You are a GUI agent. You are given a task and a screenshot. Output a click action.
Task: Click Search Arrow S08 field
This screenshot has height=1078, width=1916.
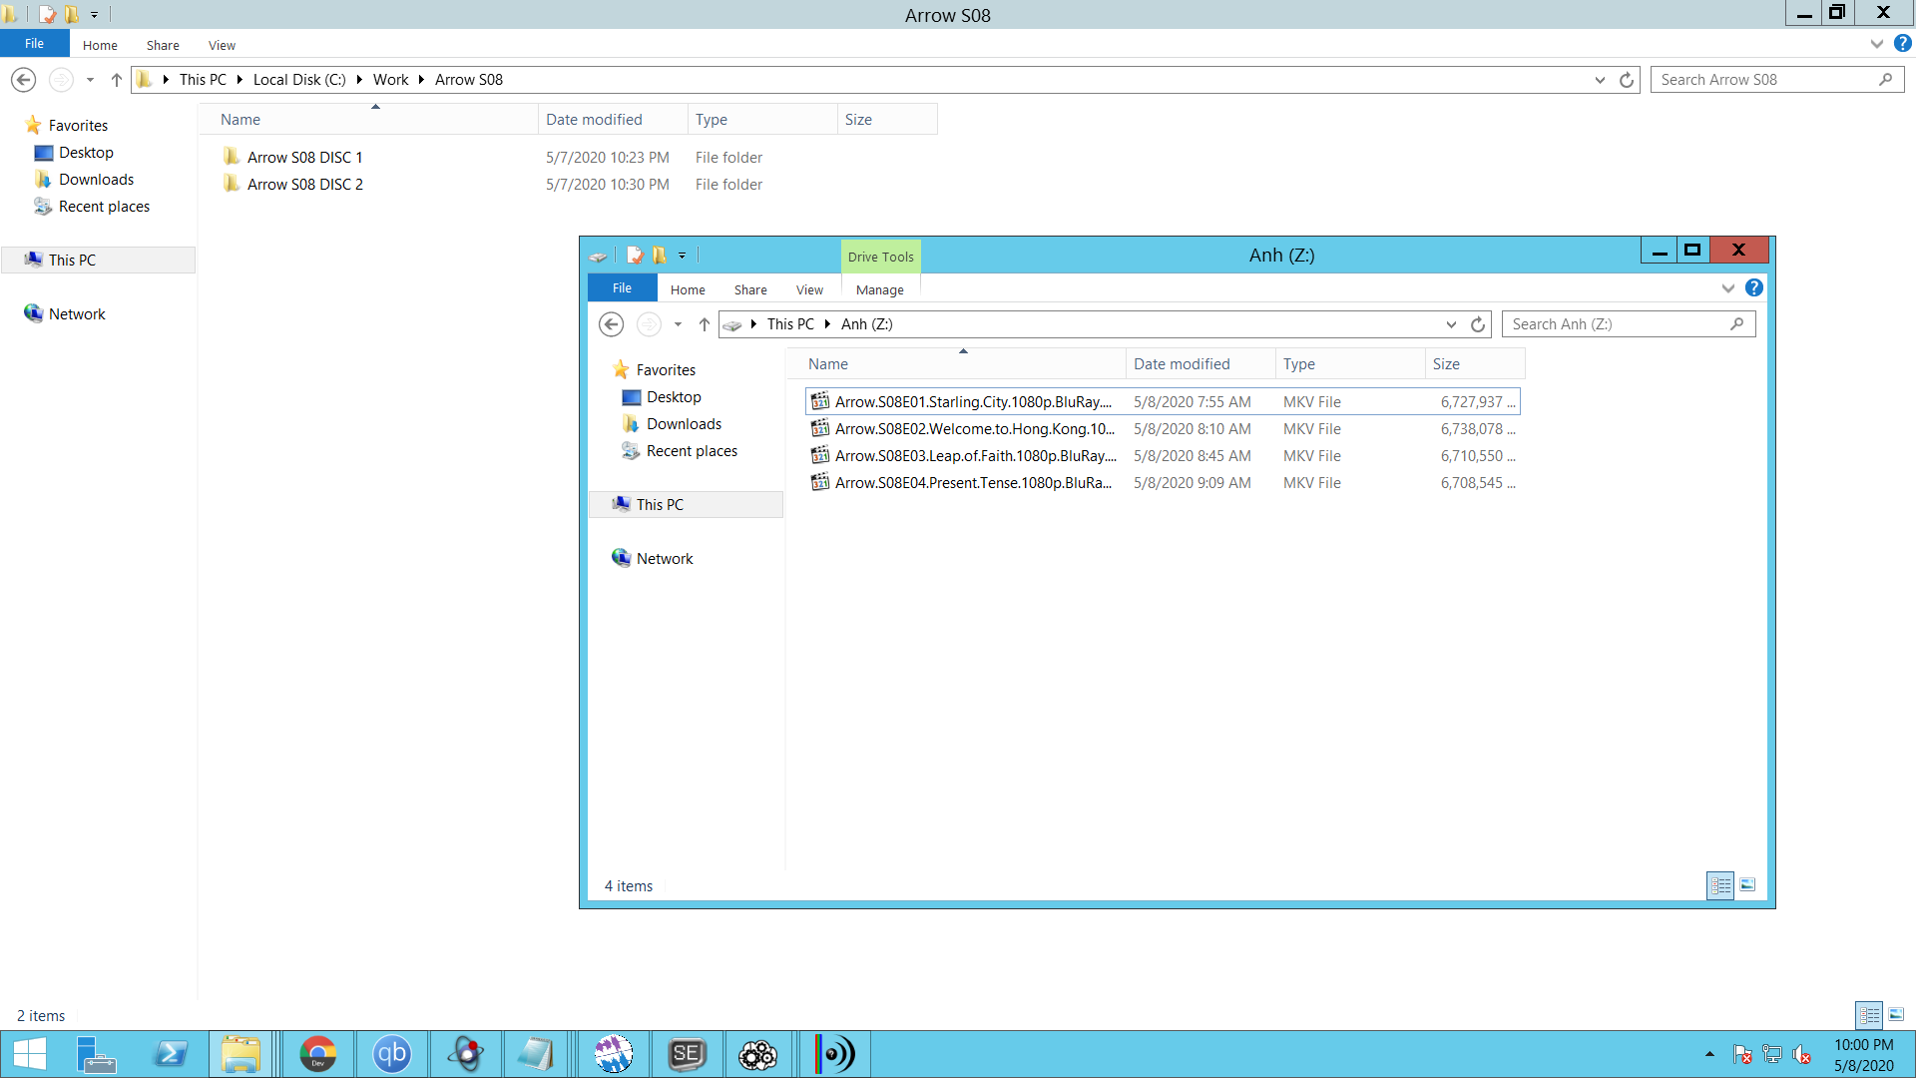1776,80
